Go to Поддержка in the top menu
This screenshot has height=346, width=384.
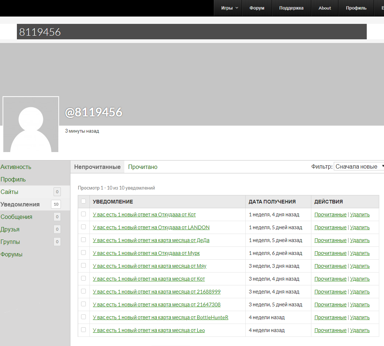(291, 8)
